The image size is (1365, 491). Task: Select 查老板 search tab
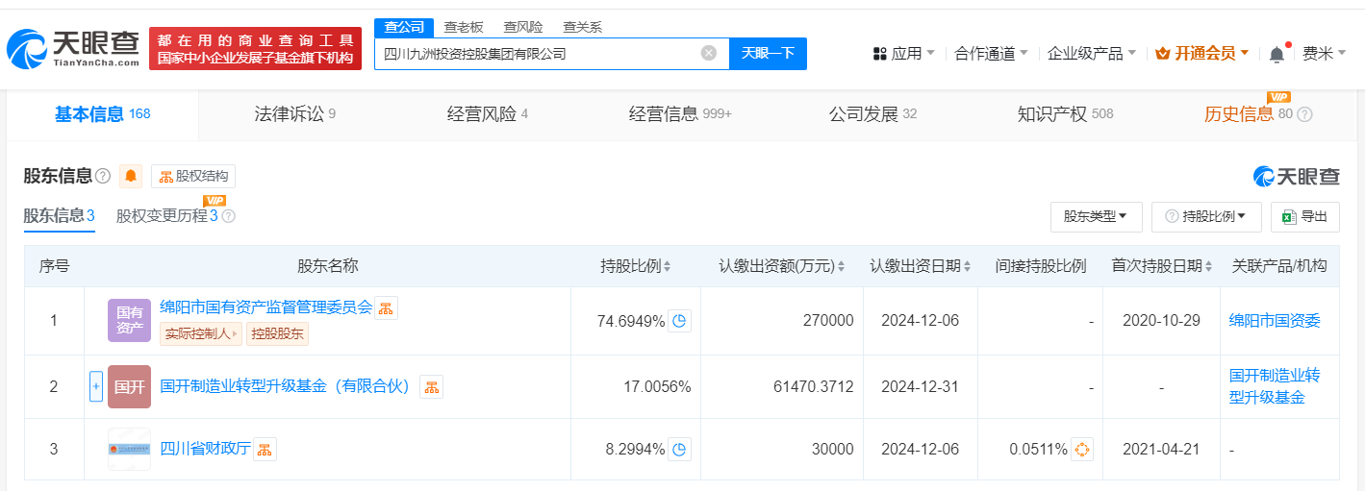point(463,27)
